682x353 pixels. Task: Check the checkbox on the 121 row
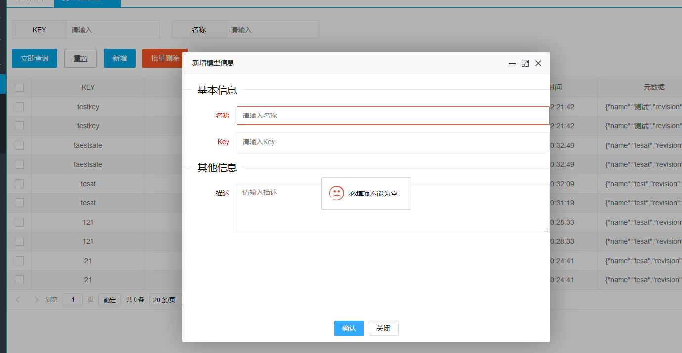pyautogui.click(x=19, y=222)
